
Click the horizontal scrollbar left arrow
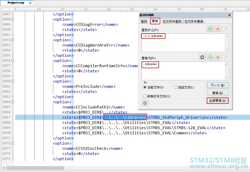tap(4, 168)
